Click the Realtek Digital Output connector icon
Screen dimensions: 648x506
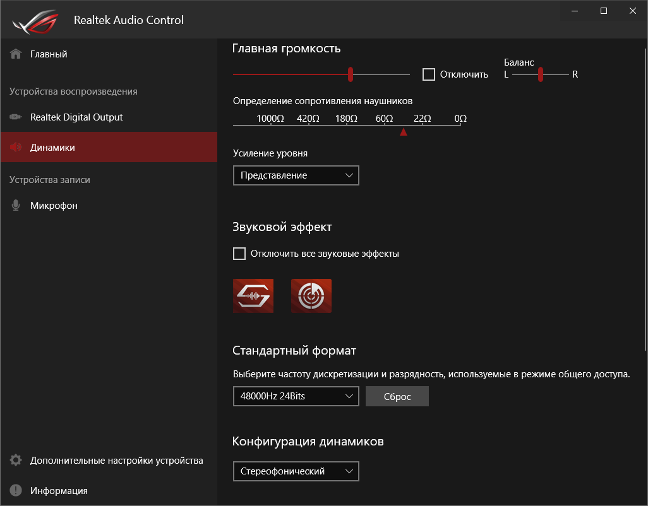[x=16, y=117]
